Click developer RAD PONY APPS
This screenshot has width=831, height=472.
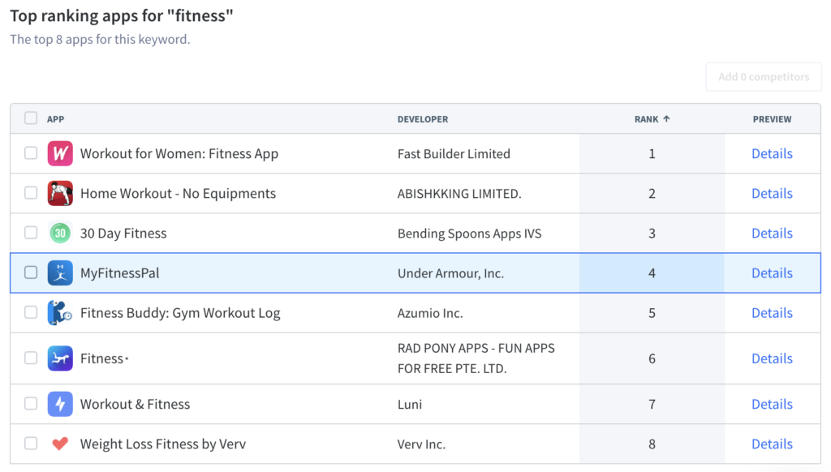tap(476, 358)
